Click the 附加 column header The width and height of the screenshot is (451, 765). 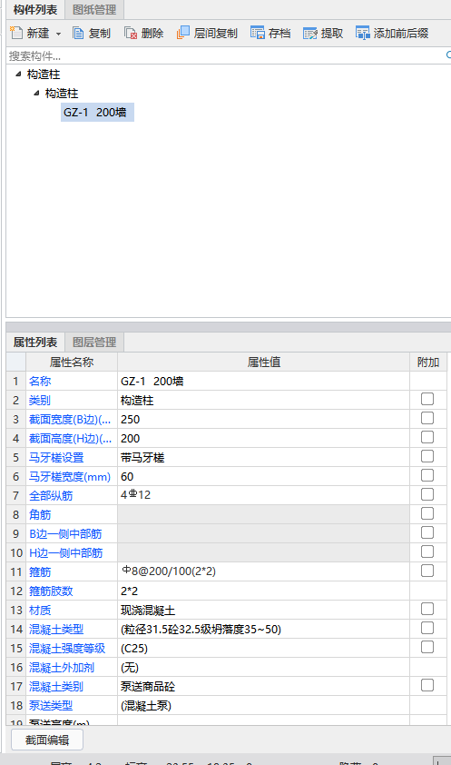pos(428,362)
